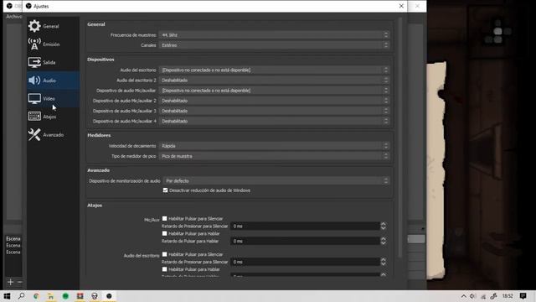
Task: Select the third Escena in scene list
Action: [x=13, y=252]
